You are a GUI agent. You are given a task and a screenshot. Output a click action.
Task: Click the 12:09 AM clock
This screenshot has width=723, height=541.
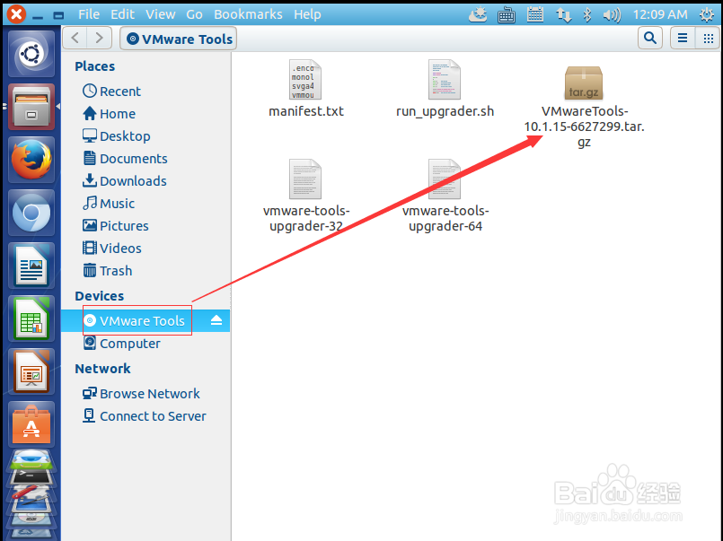(660, 14)
